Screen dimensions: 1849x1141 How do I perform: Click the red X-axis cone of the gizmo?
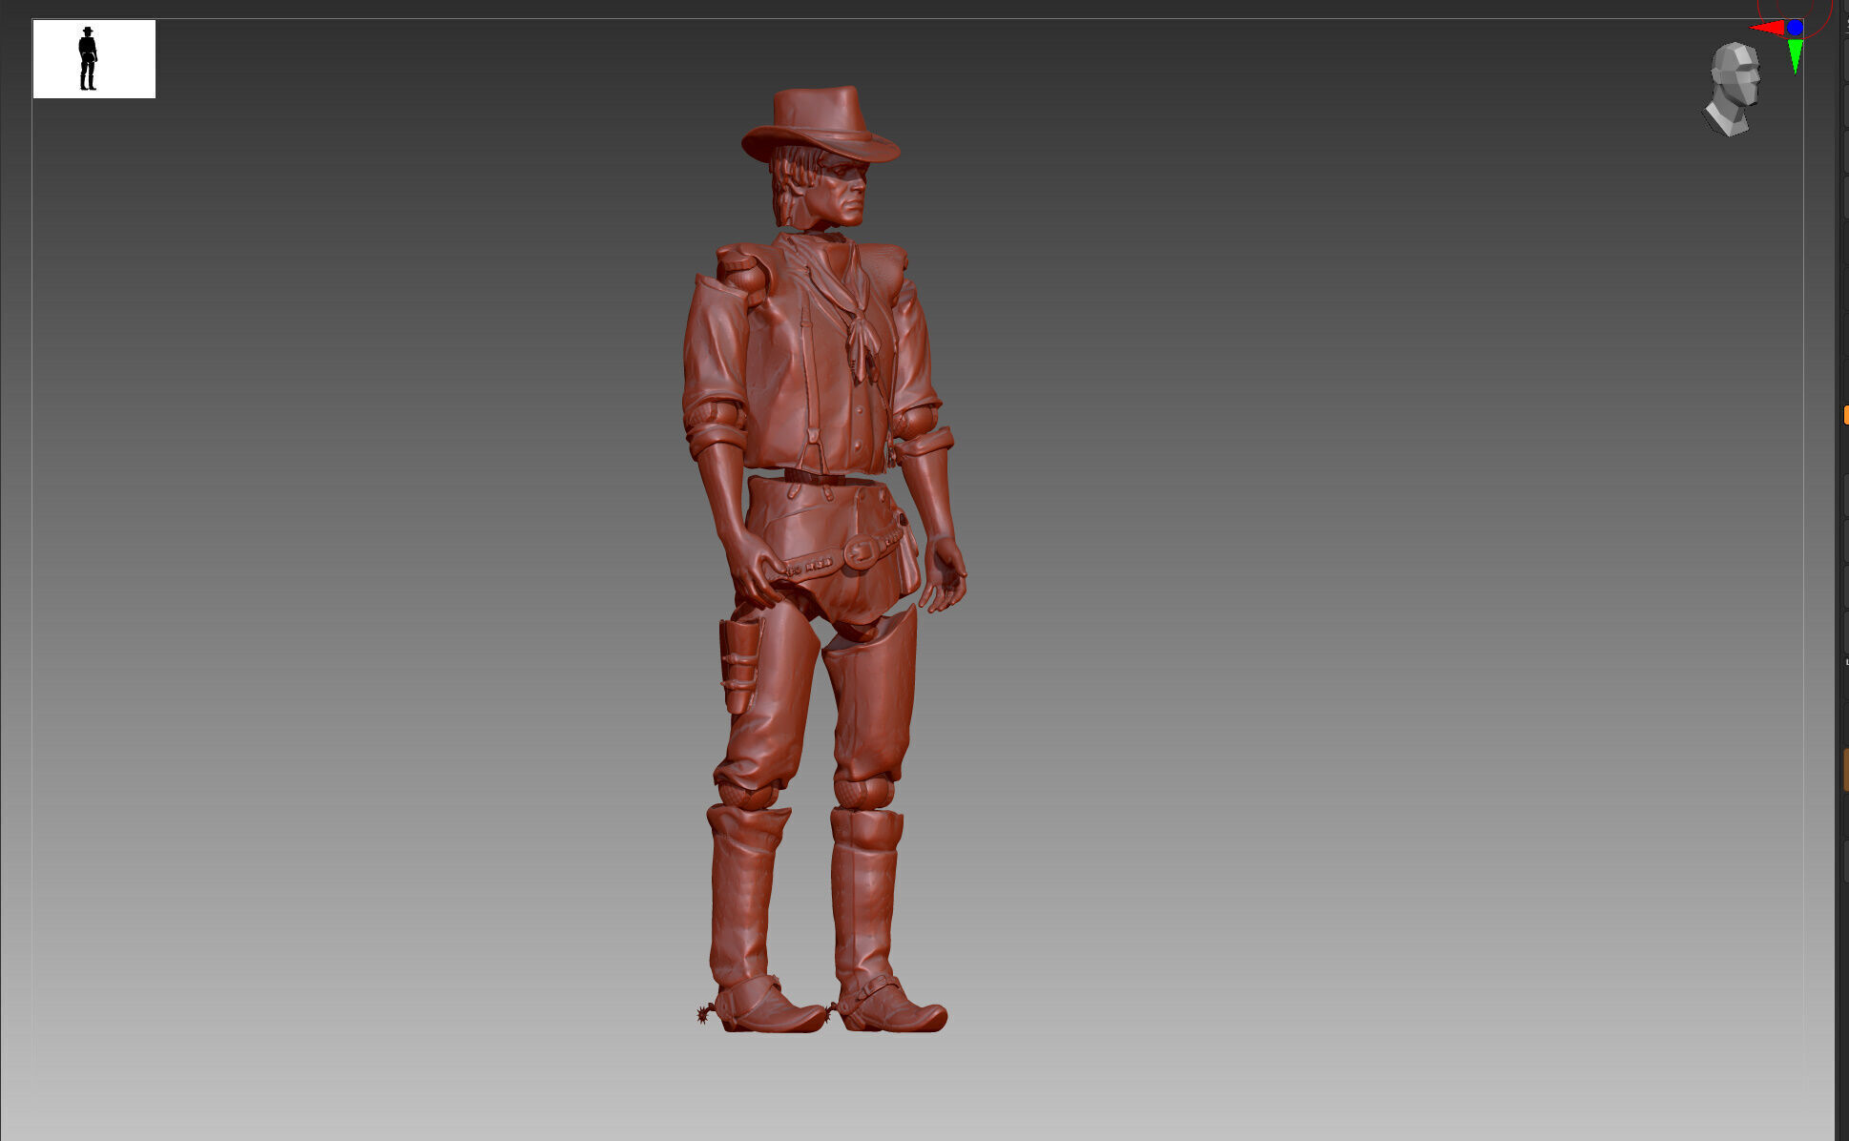(1767, 28)
